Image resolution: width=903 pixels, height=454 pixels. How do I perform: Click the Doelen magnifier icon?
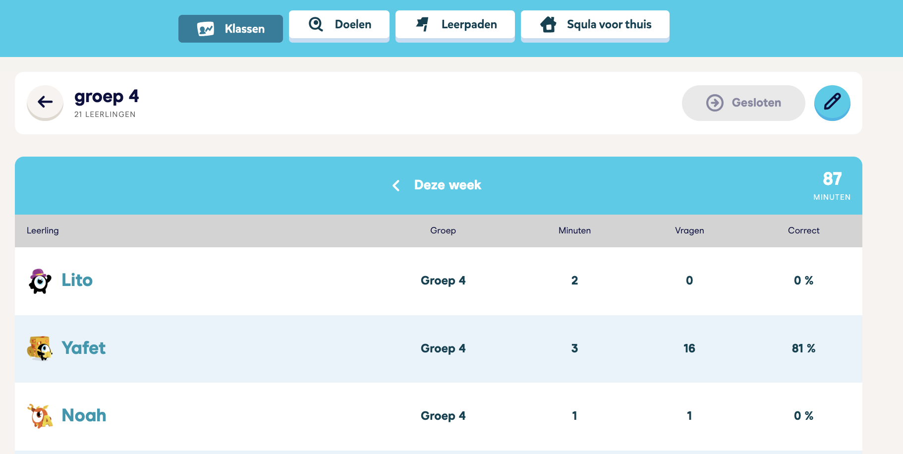coord(316,24)
